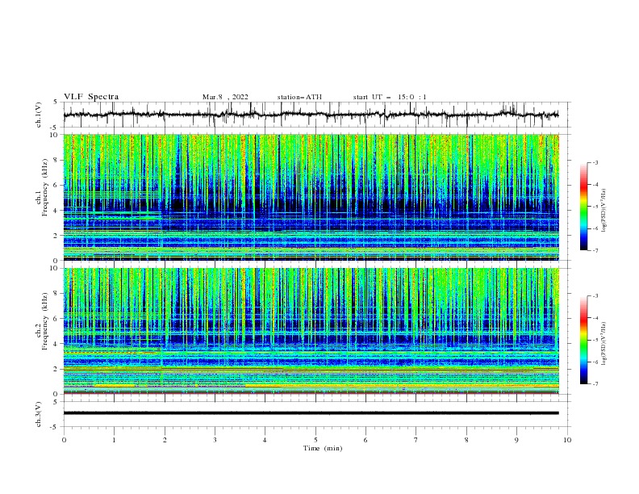Click the "2" tick on the time axis
Image resolution: width=639 pixels, height=494 pixels.
(165, 440)
